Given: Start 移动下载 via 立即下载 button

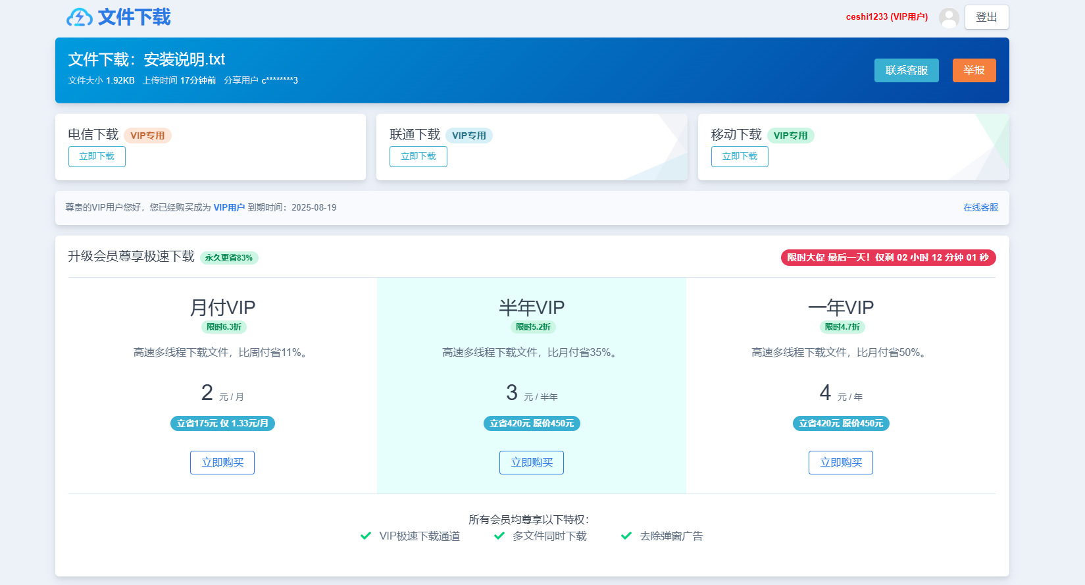Looking at the screenshot, I should (740, 157).
